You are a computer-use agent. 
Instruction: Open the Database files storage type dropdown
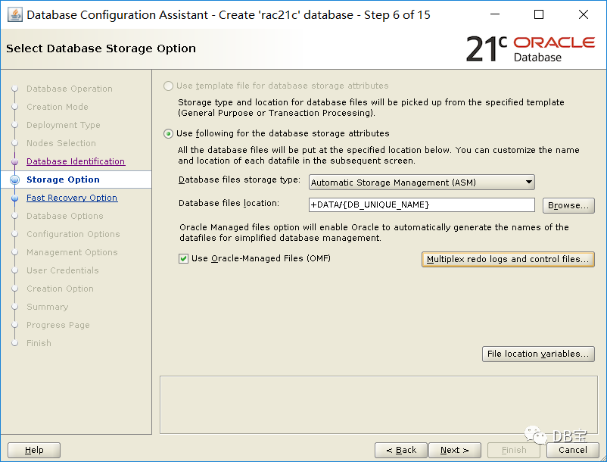tap(422, 182)
